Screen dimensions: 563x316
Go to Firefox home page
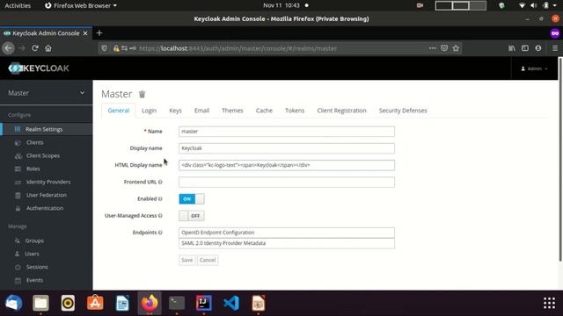[x=48, y=48]
